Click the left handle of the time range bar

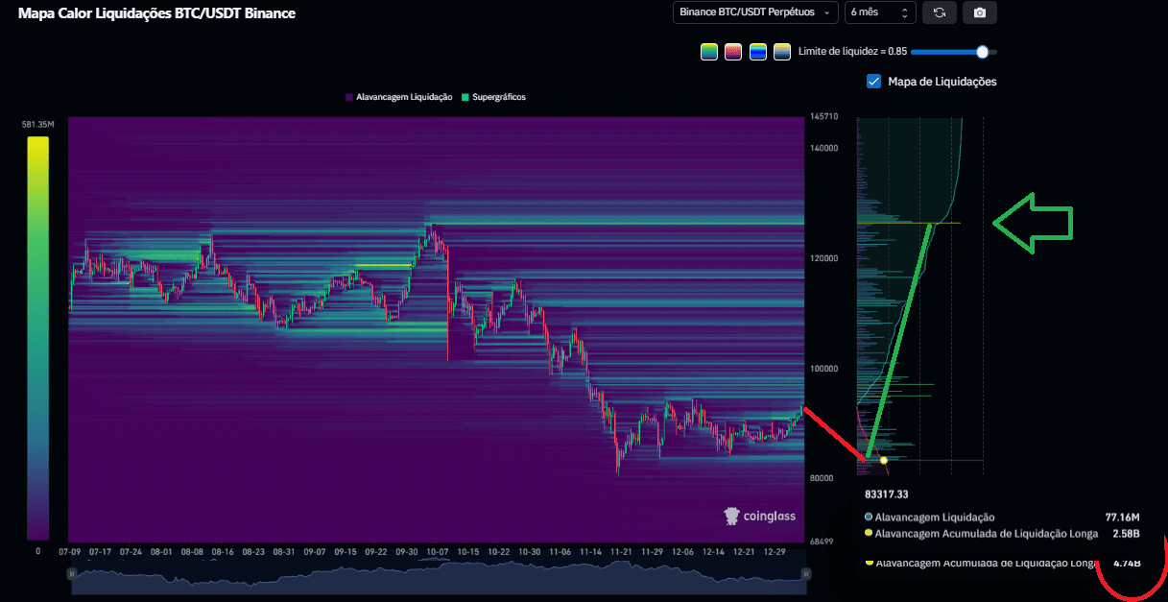click(71, 573)
